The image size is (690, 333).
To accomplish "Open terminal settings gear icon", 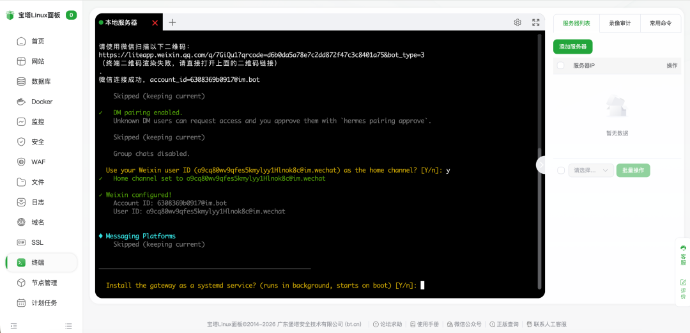I will 517,22.
